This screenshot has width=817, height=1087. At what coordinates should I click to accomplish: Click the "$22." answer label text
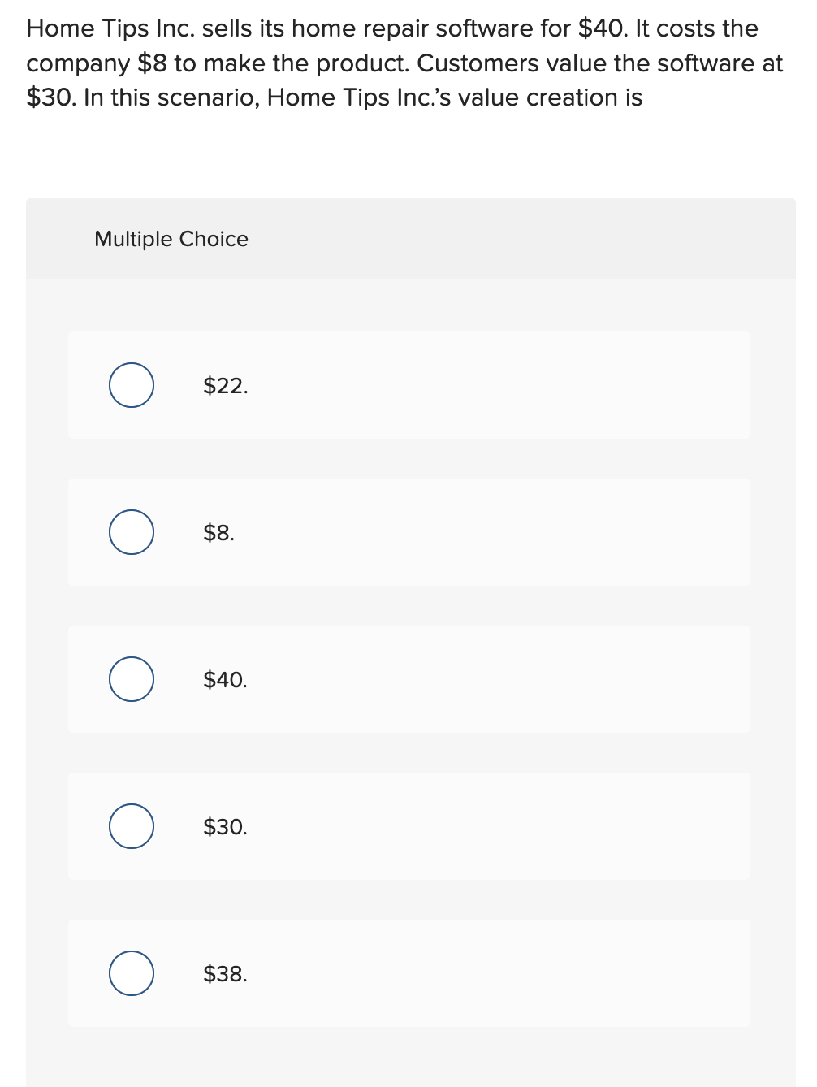point(226,386)
